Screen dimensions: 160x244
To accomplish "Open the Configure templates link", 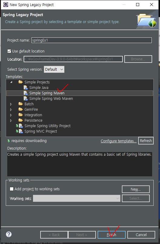I will (x=119, y=141).
